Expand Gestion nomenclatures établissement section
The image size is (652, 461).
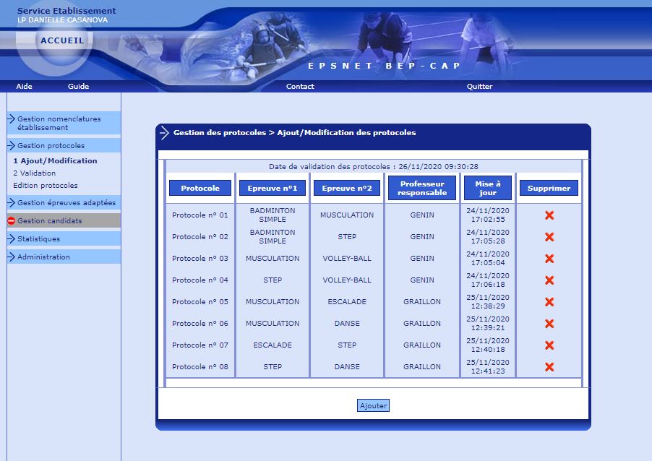(x=64, y=123)
